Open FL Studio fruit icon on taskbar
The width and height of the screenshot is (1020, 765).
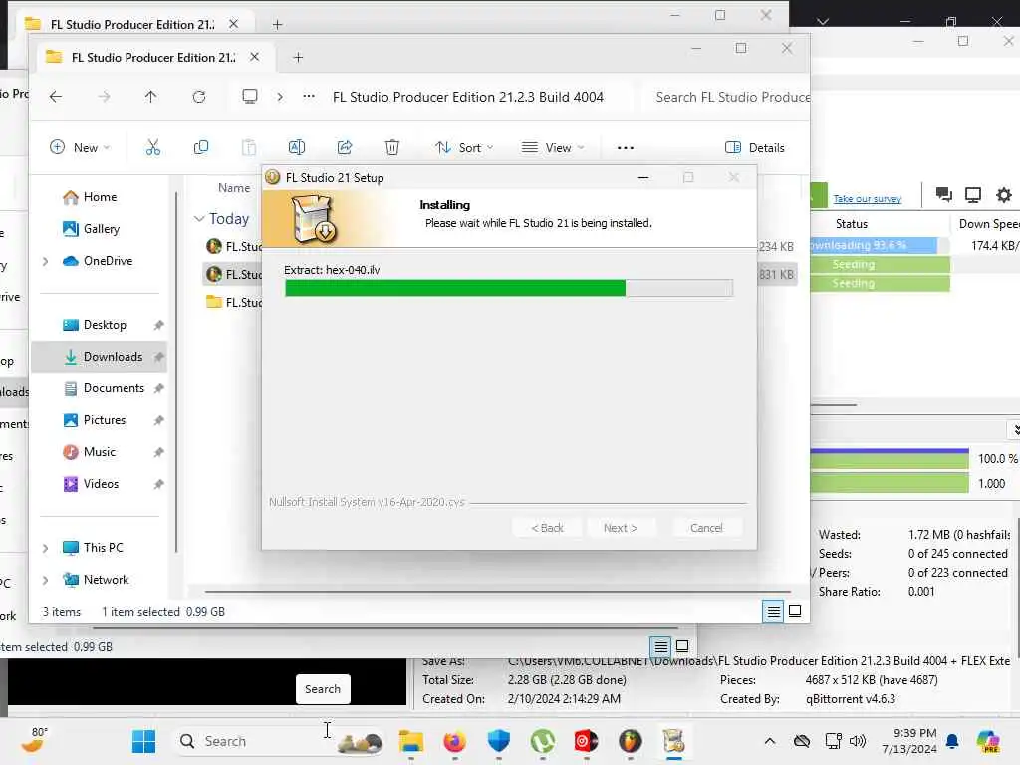click(630, 741)
